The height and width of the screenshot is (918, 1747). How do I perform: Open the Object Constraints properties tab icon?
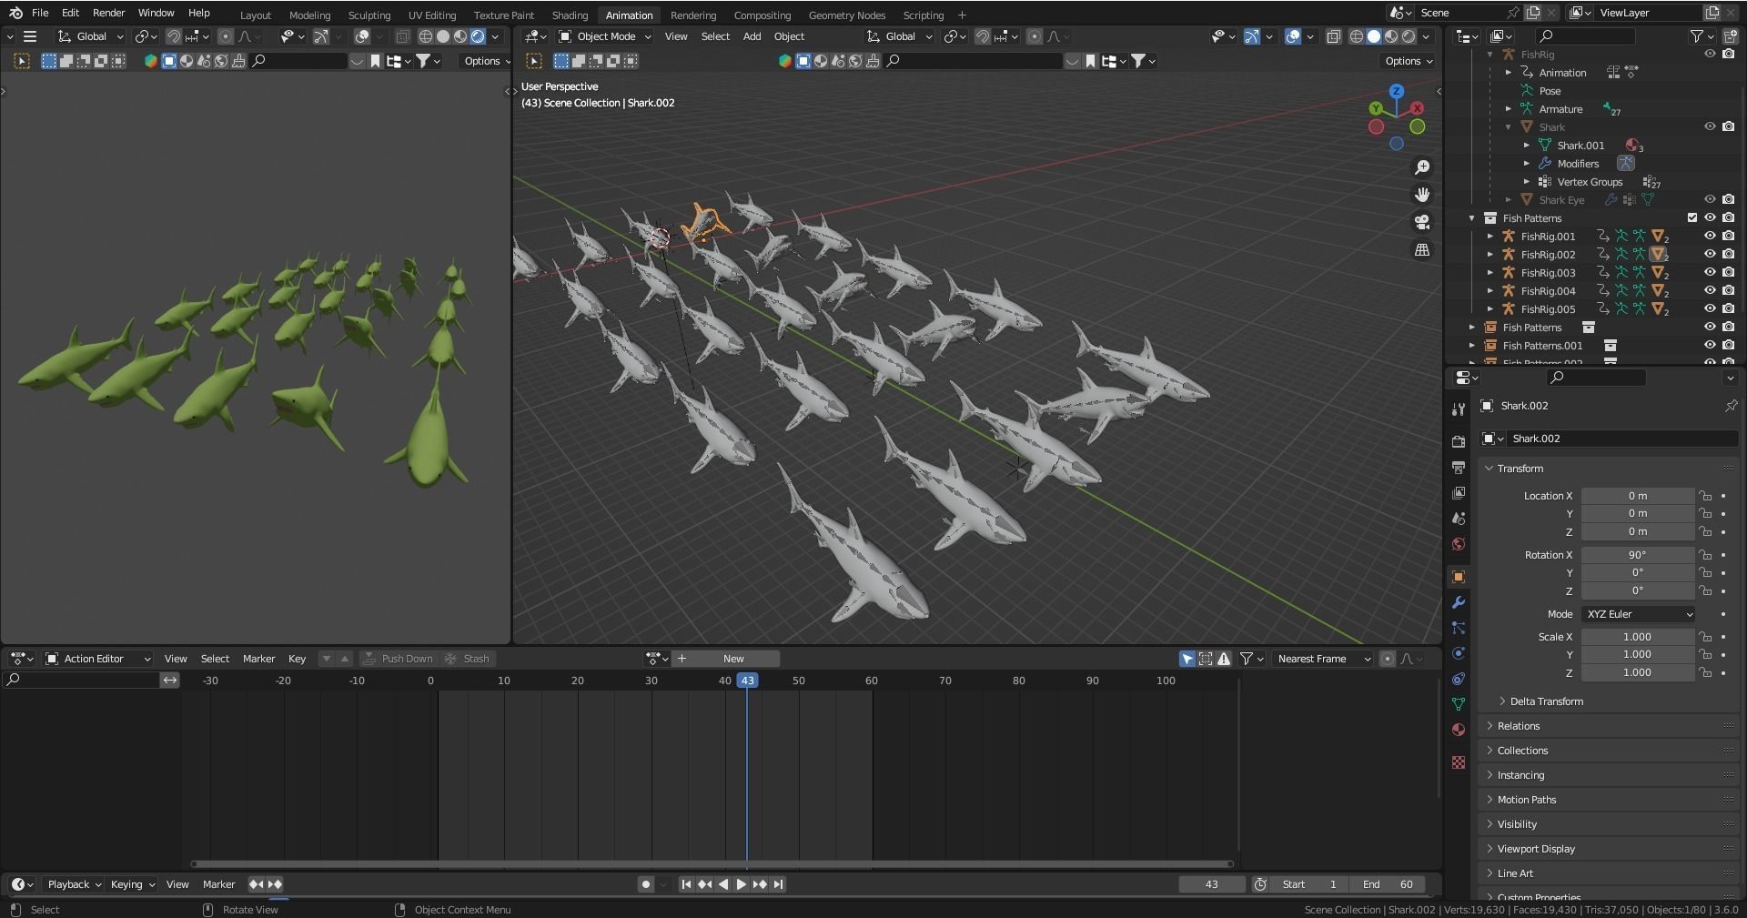coord(1459,679)
